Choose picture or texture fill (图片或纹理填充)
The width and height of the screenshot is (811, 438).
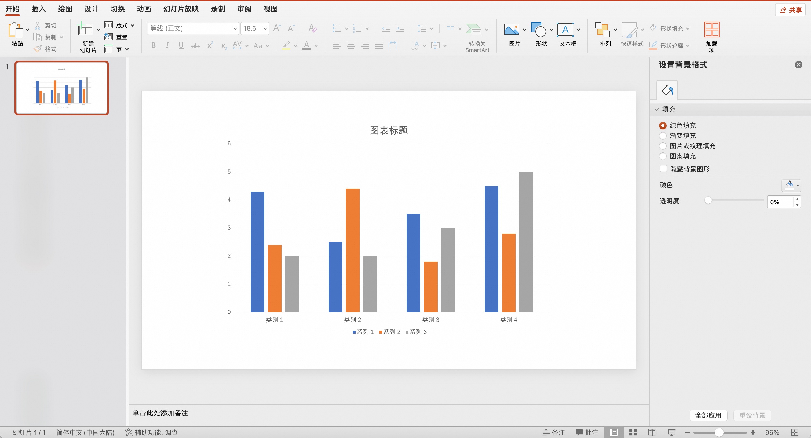click(x=663, y=146)
